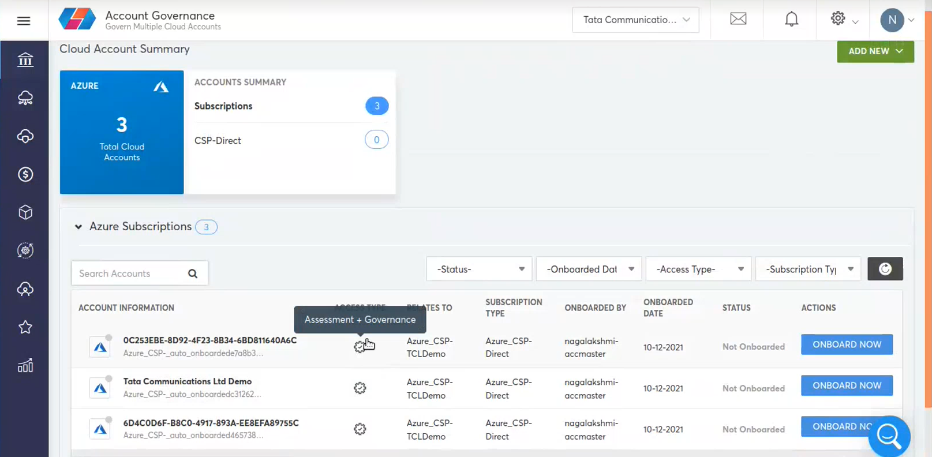932x457 pixels.
Task: Click Azure logo icon of 6D4C0D6F row
Action: click(x=100, y=429)
